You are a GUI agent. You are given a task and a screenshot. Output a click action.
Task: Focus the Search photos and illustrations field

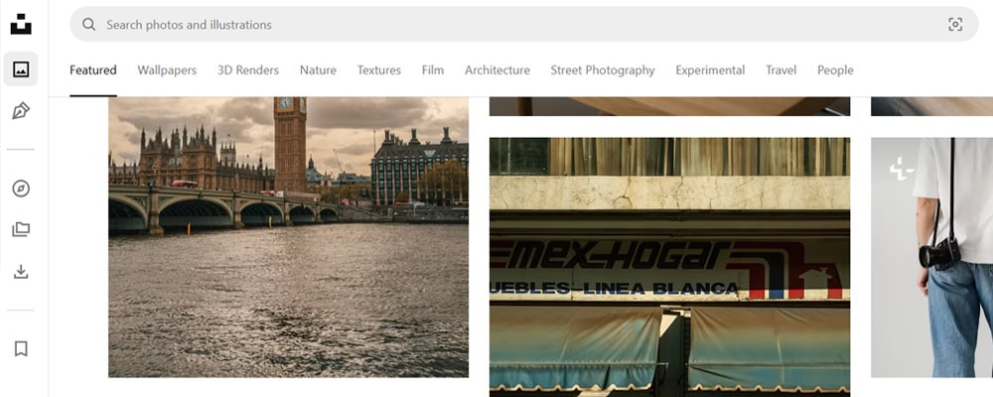click(523, 25)
